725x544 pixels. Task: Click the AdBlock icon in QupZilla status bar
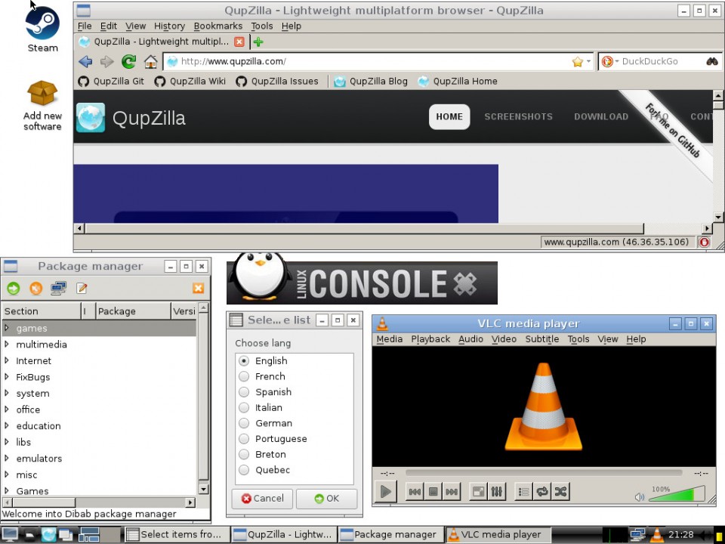coord(704,242)
